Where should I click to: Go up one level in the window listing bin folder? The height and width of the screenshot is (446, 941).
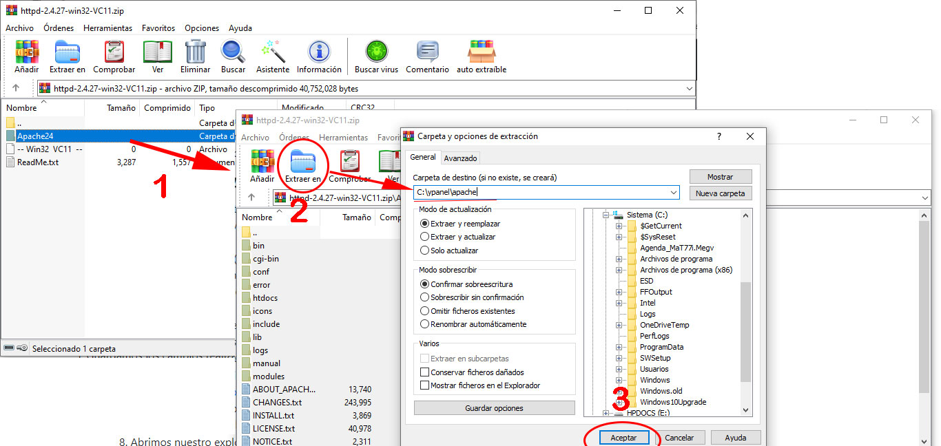251,198
